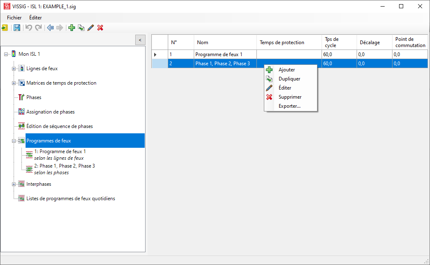Image resolution: width=430 pixels, height=265 pixels.
Task: Collapse the left panel with the < button
Action: pyautogui.click(x=140, y=40)
